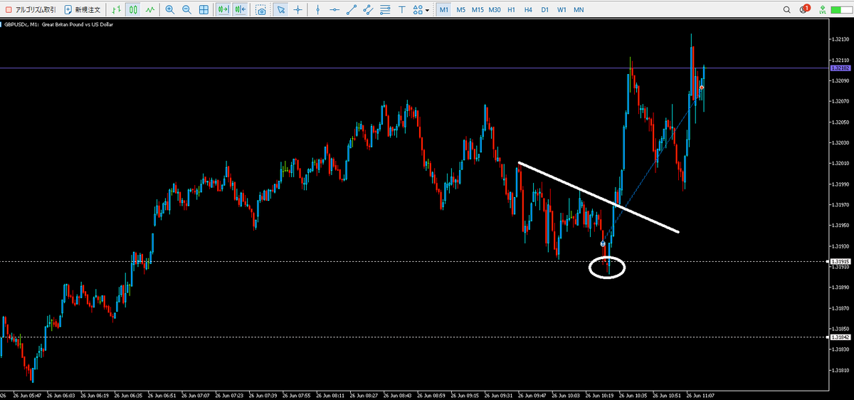The image size is (854, 400).
Task: Click the 1.31810 price scale value
Action: tap(840, 370)
